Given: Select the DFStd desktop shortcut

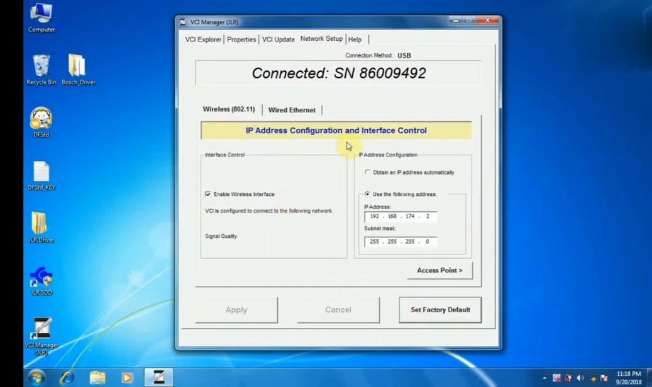Looking at the screenshot, I should (41, 123).
